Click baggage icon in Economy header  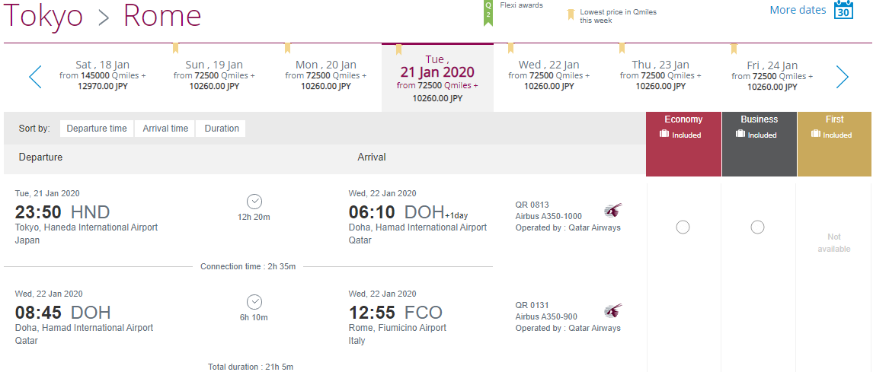pyautogui.click(x=664, y=135)
